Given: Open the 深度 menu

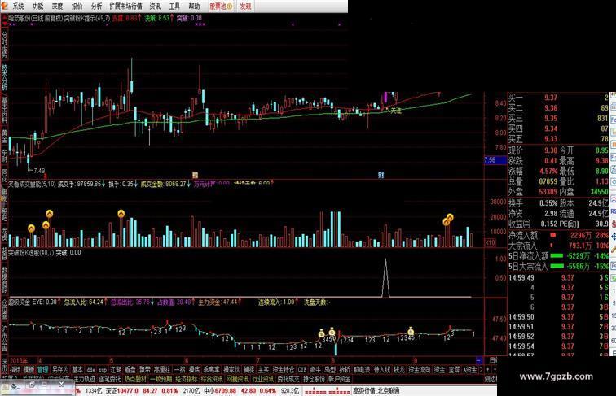Looking at the screenshot, I should [57, 7].
